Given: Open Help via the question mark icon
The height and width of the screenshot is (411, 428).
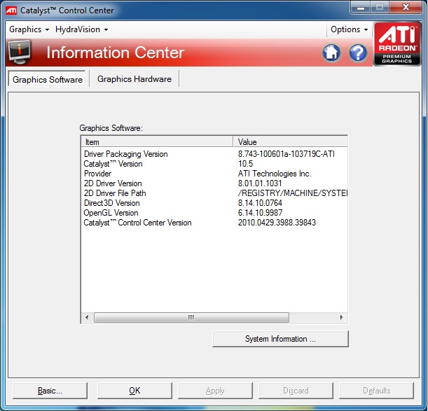Looking at the screenshot, I should (358, 53).
